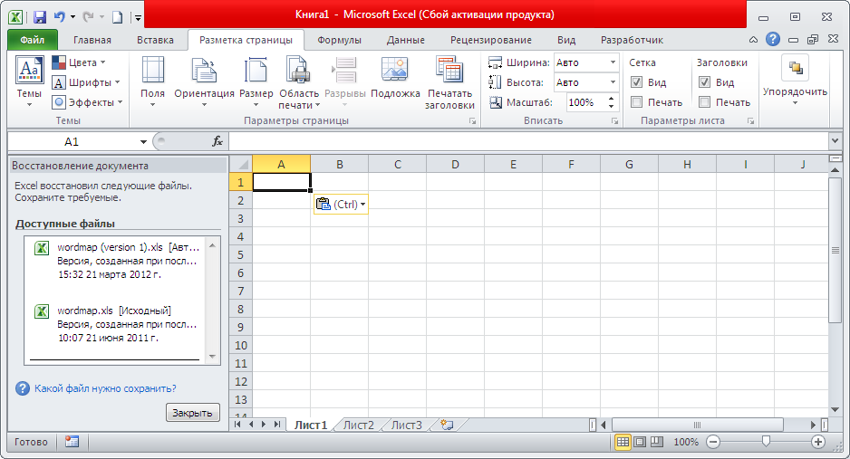Uncheck Сетка Вид gridlines view checkbox
Viewport: 850px width, 459px height.
[636, 82]
